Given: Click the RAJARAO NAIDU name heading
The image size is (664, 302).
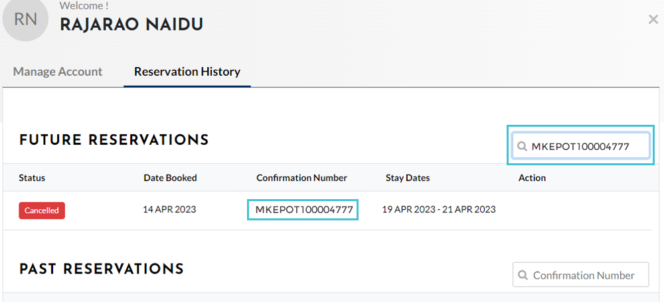Looking at the screenshot, I should point(131,25).
